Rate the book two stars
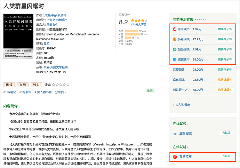Viewport: 240px width, 168px height. click(57, 85)
